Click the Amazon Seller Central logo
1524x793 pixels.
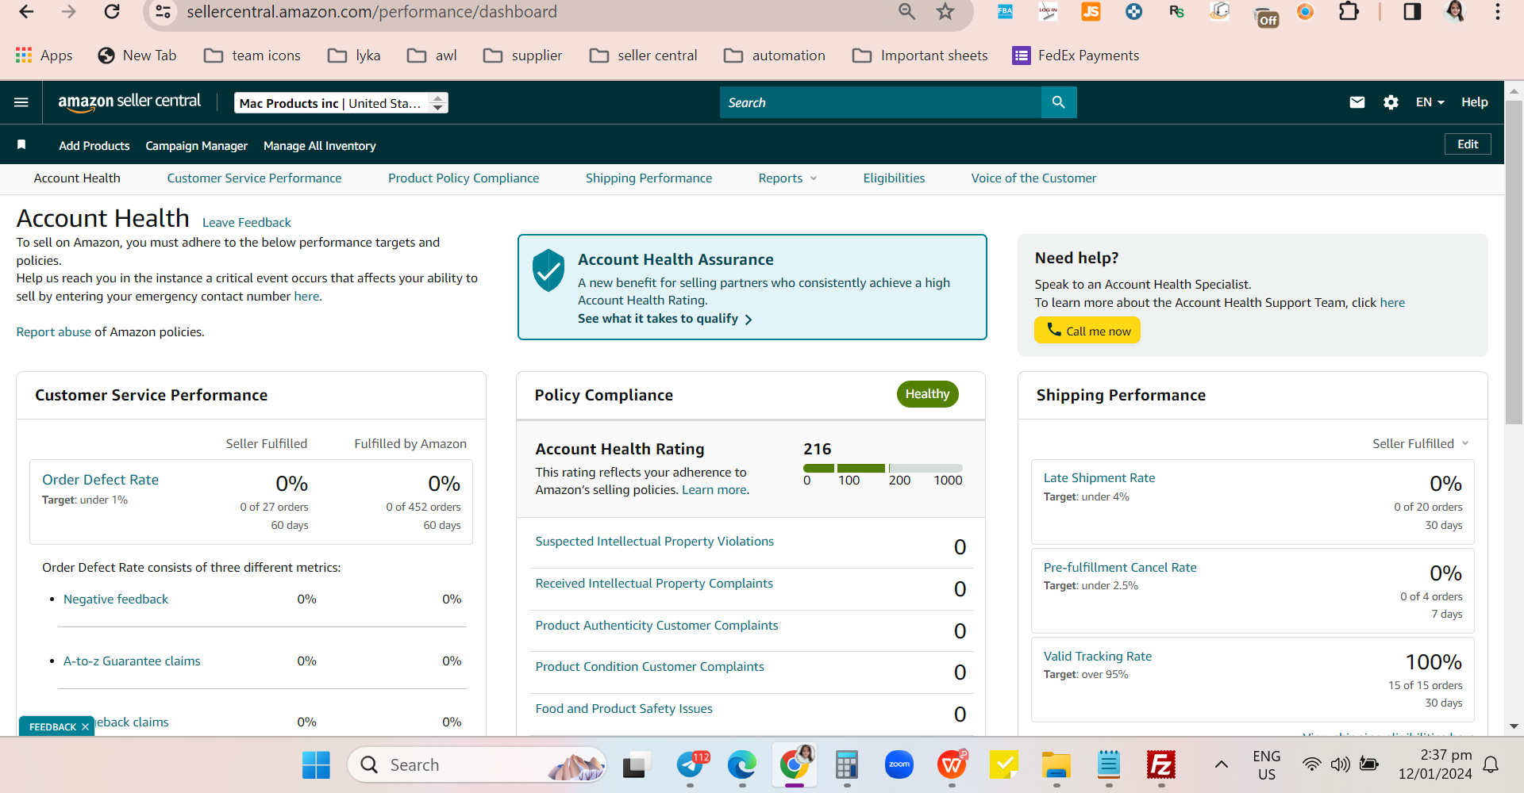click(x=129, y=102)
